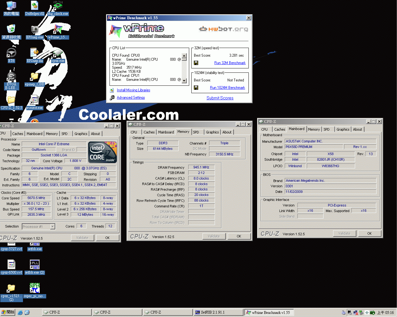Click the Advanced Settings wrench icon
This screenshot has width=397, height=317.
click(112, 98)
